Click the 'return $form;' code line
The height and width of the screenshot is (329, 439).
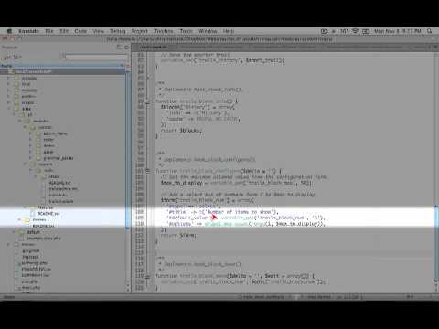[x=179, y=235]
